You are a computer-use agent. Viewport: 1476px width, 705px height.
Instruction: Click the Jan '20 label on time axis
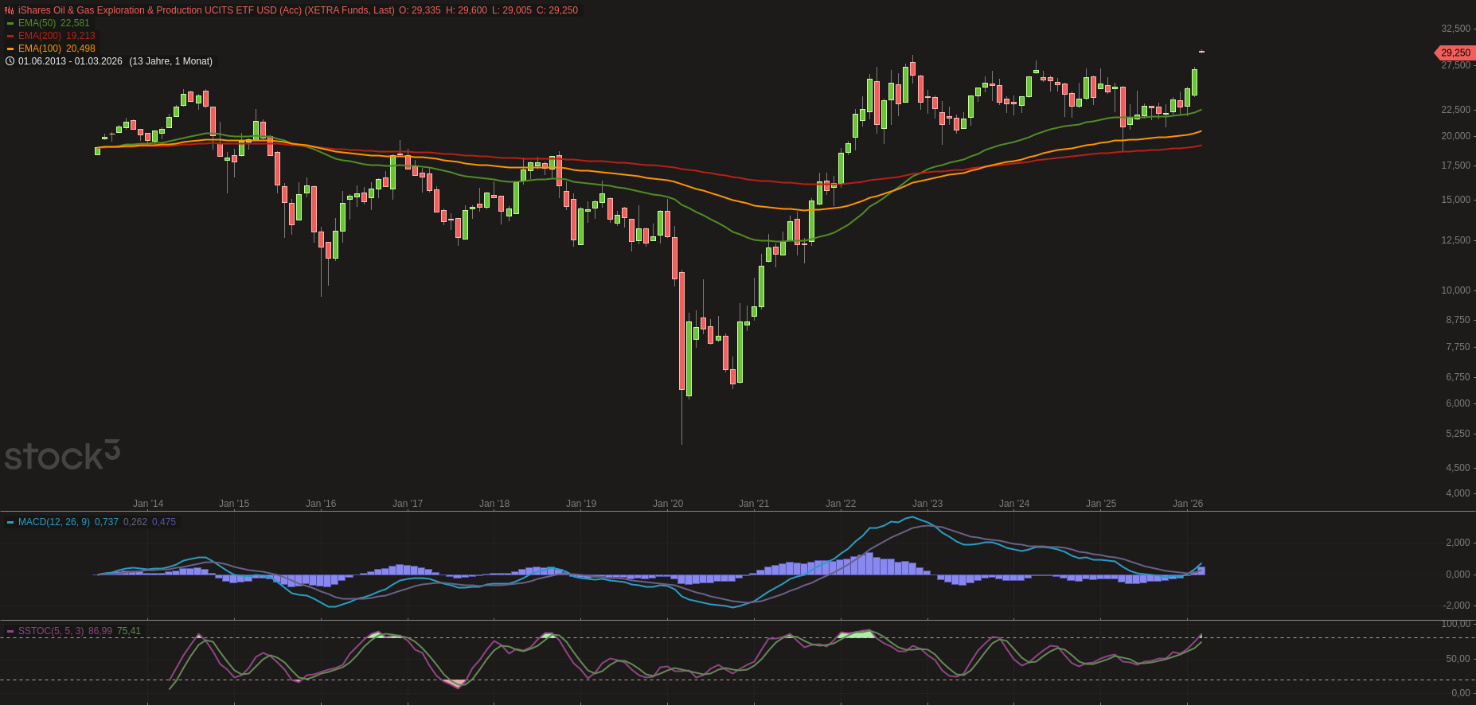(x=667, y=504)
